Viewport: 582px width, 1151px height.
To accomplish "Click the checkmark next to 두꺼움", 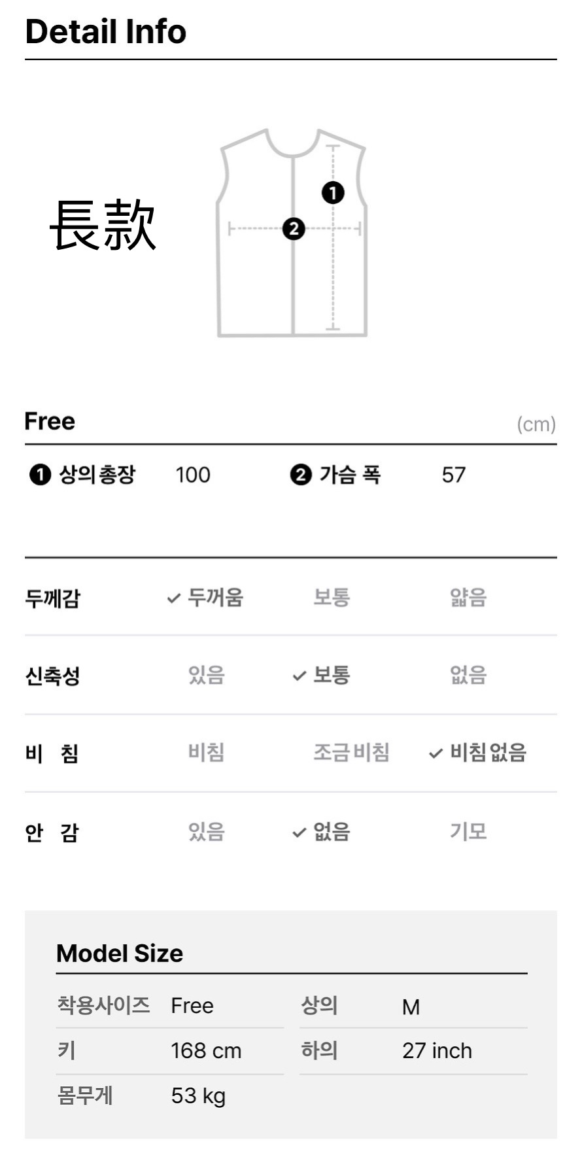I will (x=173, y=598).
